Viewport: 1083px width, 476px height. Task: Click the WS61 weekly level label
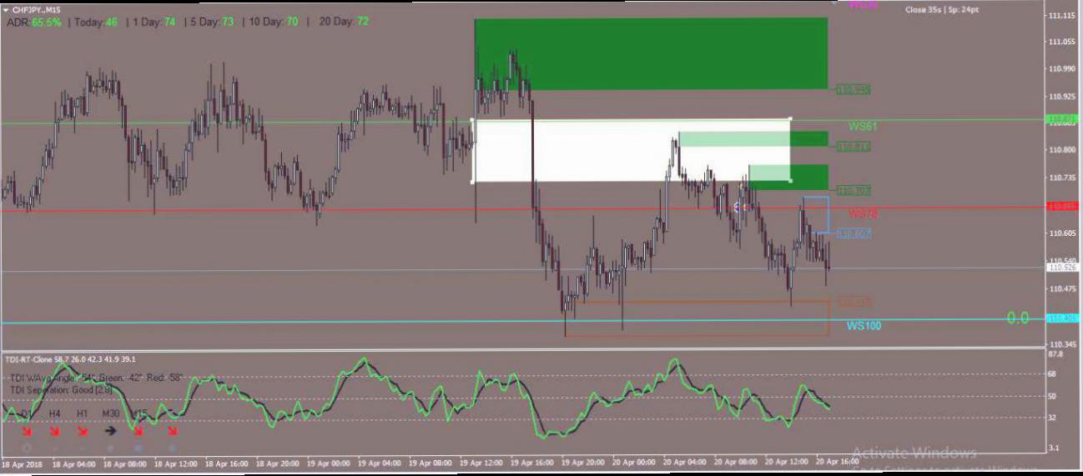coord(863,127)
